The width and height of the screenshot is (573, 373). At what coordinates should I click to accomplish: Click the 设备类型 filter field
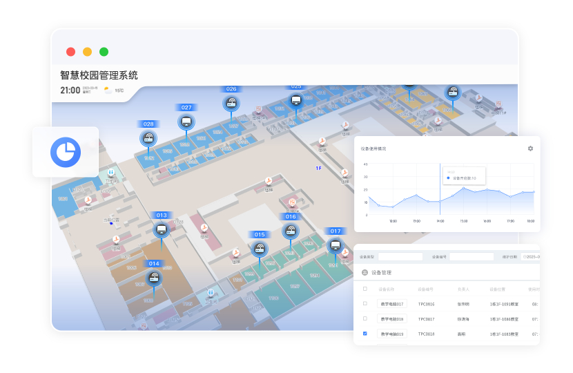(x=400, y=257)
